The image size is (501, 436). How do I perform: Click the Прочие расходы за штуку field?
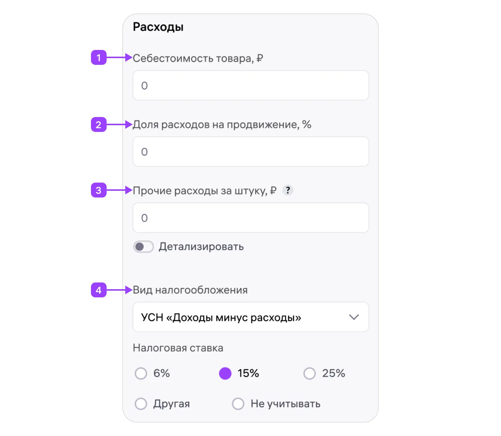(250, 218)
